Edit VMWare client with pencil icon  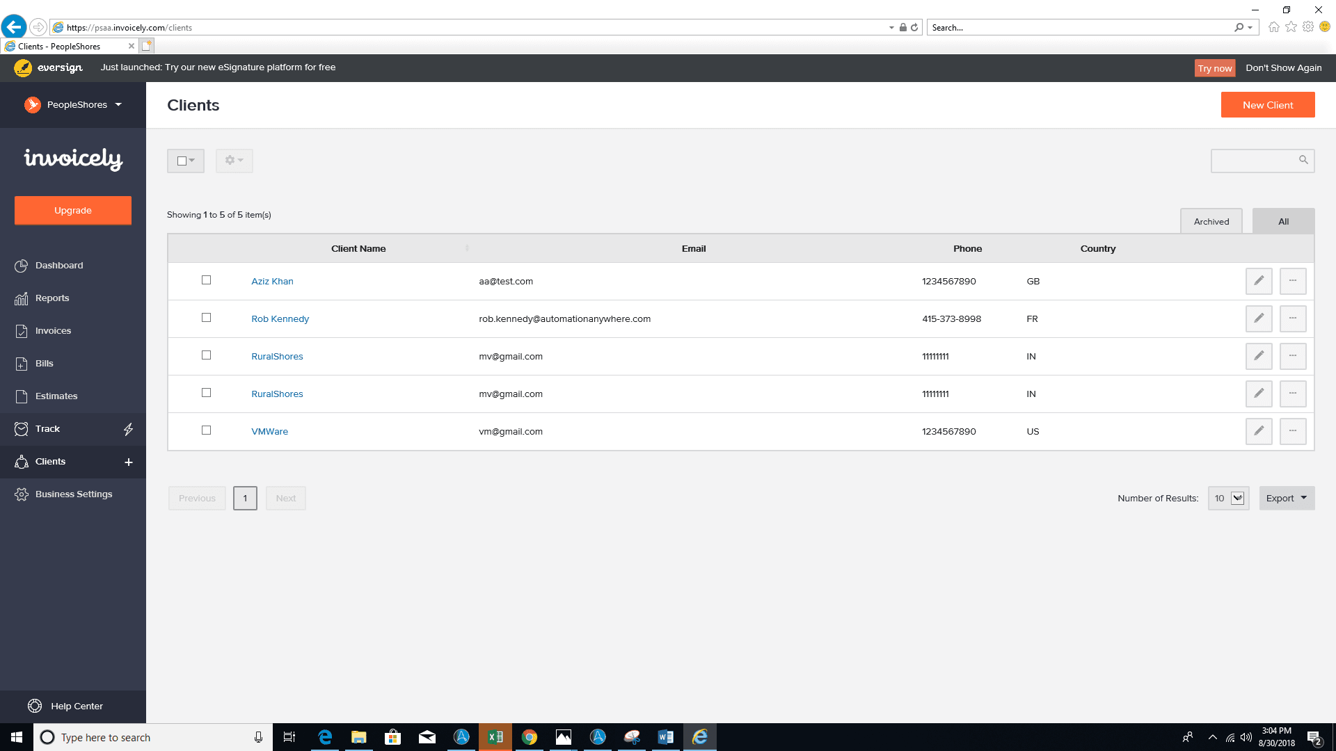point(1259,431)
